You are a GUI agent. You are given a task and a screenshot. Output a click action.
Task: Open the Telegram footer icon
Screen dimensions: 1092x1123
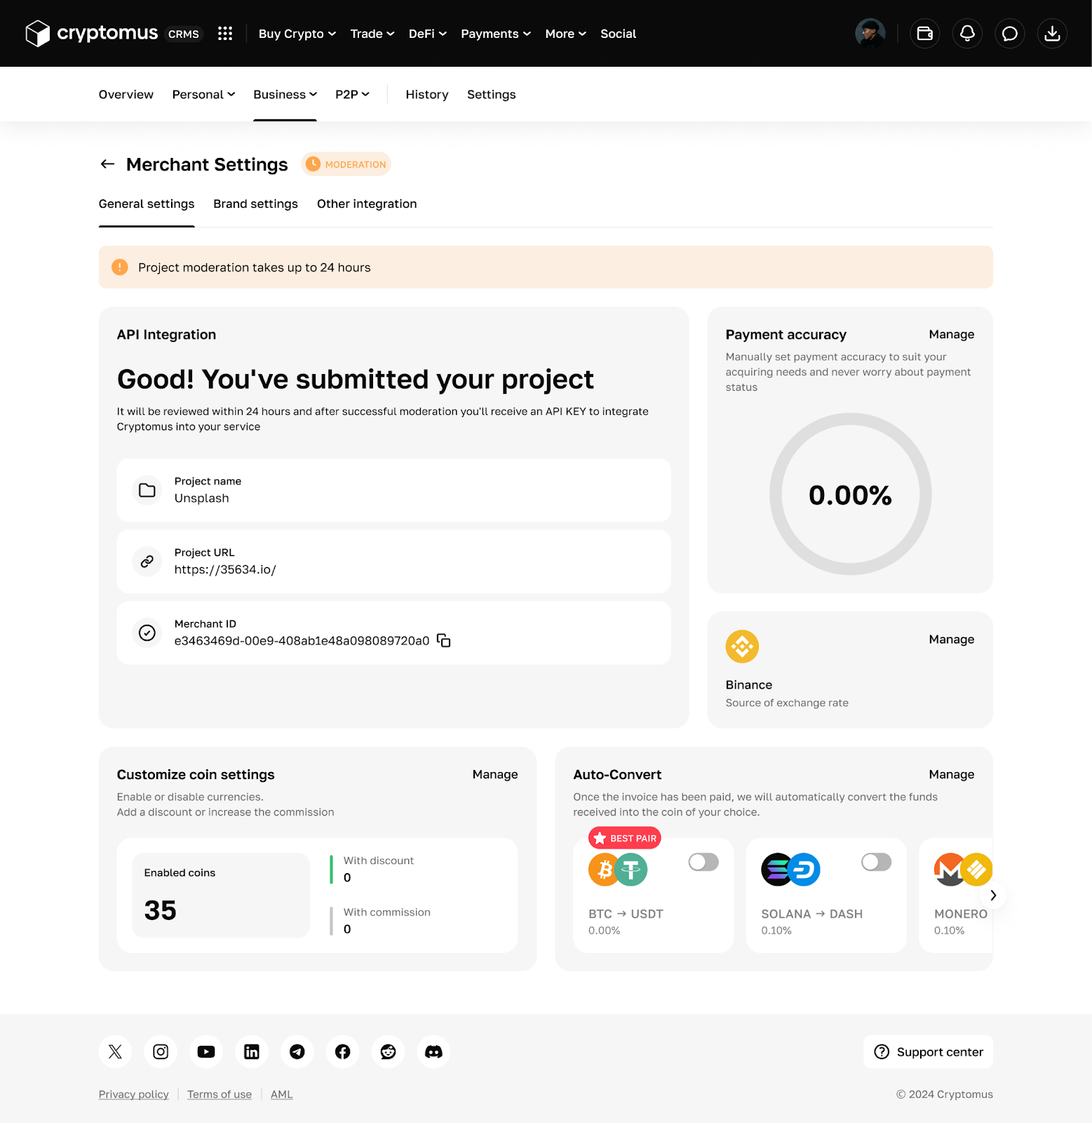click(297, 1051)
